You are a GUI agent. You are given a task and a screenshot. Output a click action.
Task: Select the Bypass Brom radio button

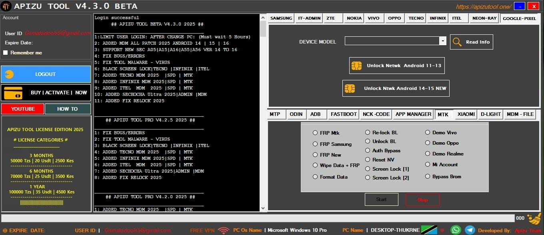pos(428,176)
